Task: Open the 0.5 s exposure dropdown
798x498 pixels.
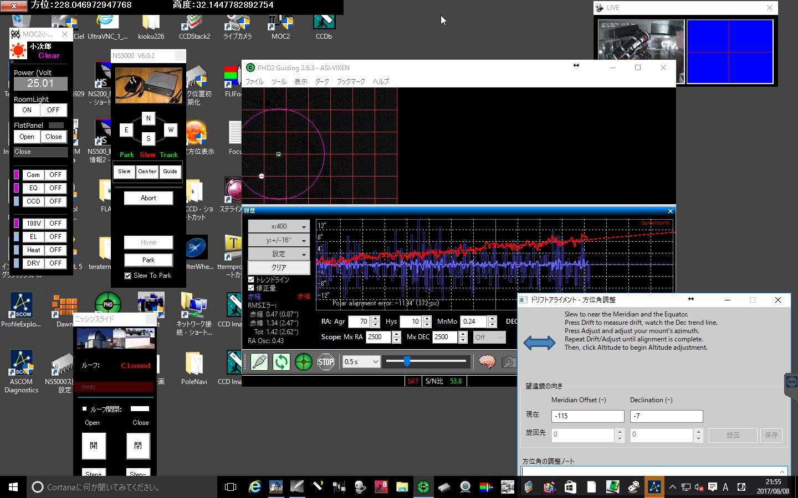Action: [361, 362]
